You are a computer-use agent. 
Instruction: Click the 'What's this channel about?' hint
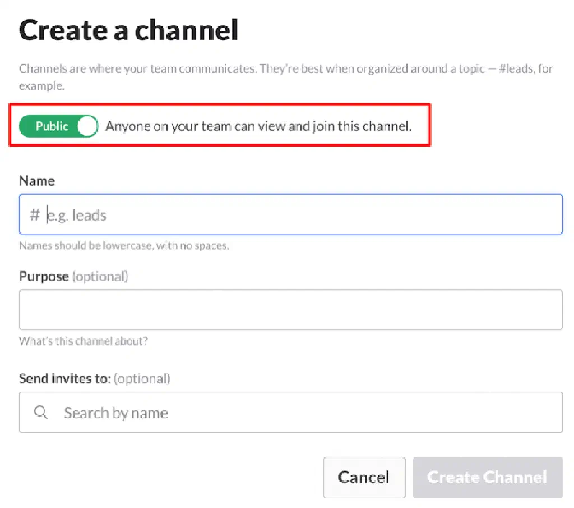point(84,341)
